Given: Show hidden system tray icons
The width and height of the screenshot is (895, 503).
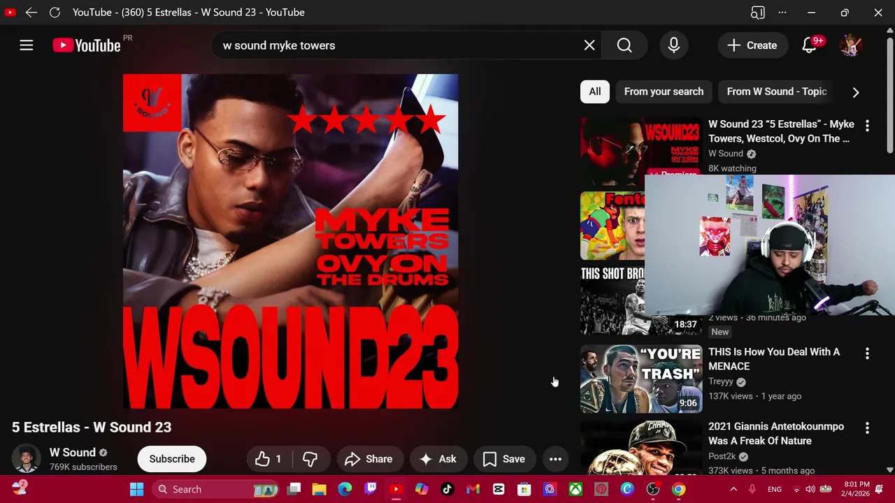Looking at the screenshot, I should (733, 489).
